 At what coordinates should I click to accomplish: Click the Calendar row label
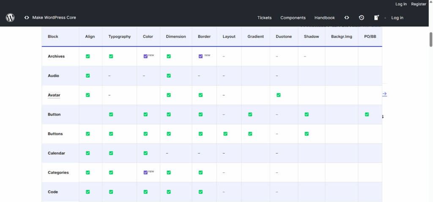pos(57,153)
